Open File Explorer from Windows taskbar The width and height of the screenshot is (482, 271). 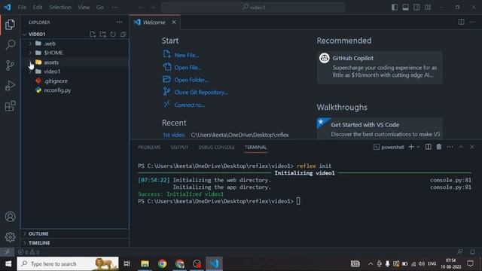pyautogui.click(x=145, y=263)
